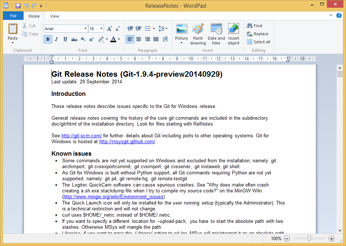Insert a Picture
Image resolution: width=346 pixels, height=246 pixels.
point(181,32)
